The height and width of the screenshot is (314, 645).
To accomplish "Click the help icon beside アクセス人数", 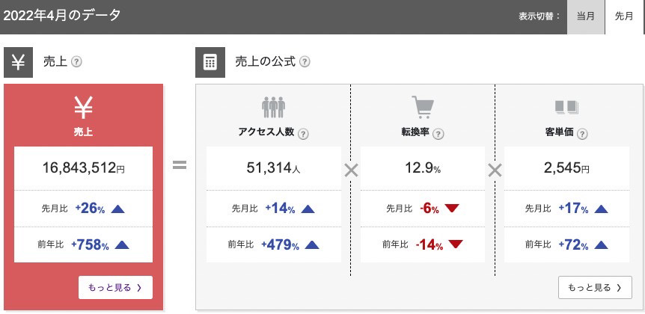I will (x=303, y=135).
